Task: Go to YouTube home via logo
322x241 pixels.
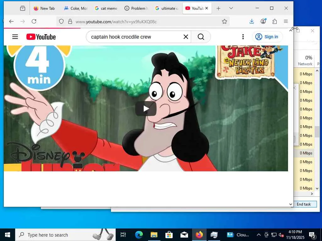Action: [41, 37]
